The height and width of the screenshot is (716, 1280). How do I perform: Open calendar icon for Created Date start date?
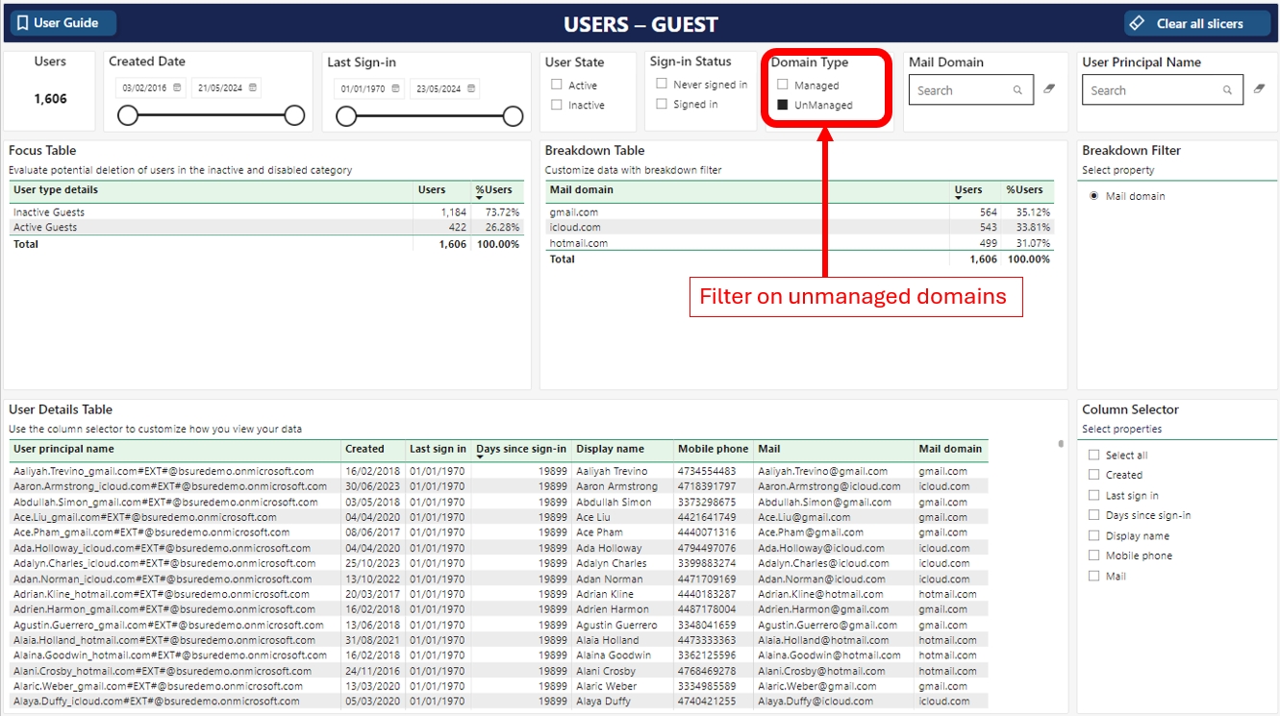(x=178, y=88)
